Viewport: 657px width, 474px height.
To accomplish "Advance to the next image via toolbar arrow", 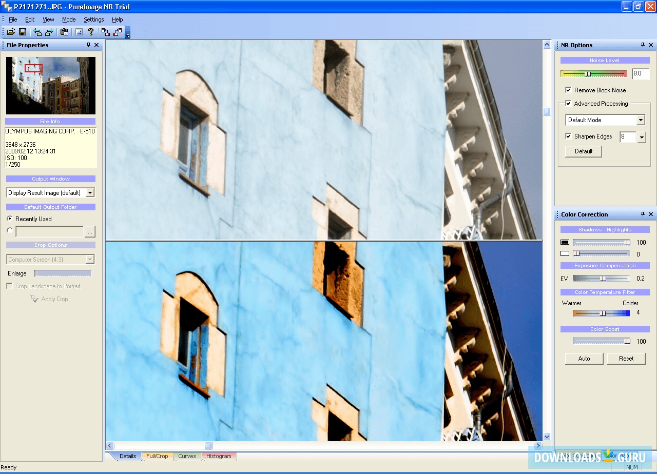I will coord(49,32).
